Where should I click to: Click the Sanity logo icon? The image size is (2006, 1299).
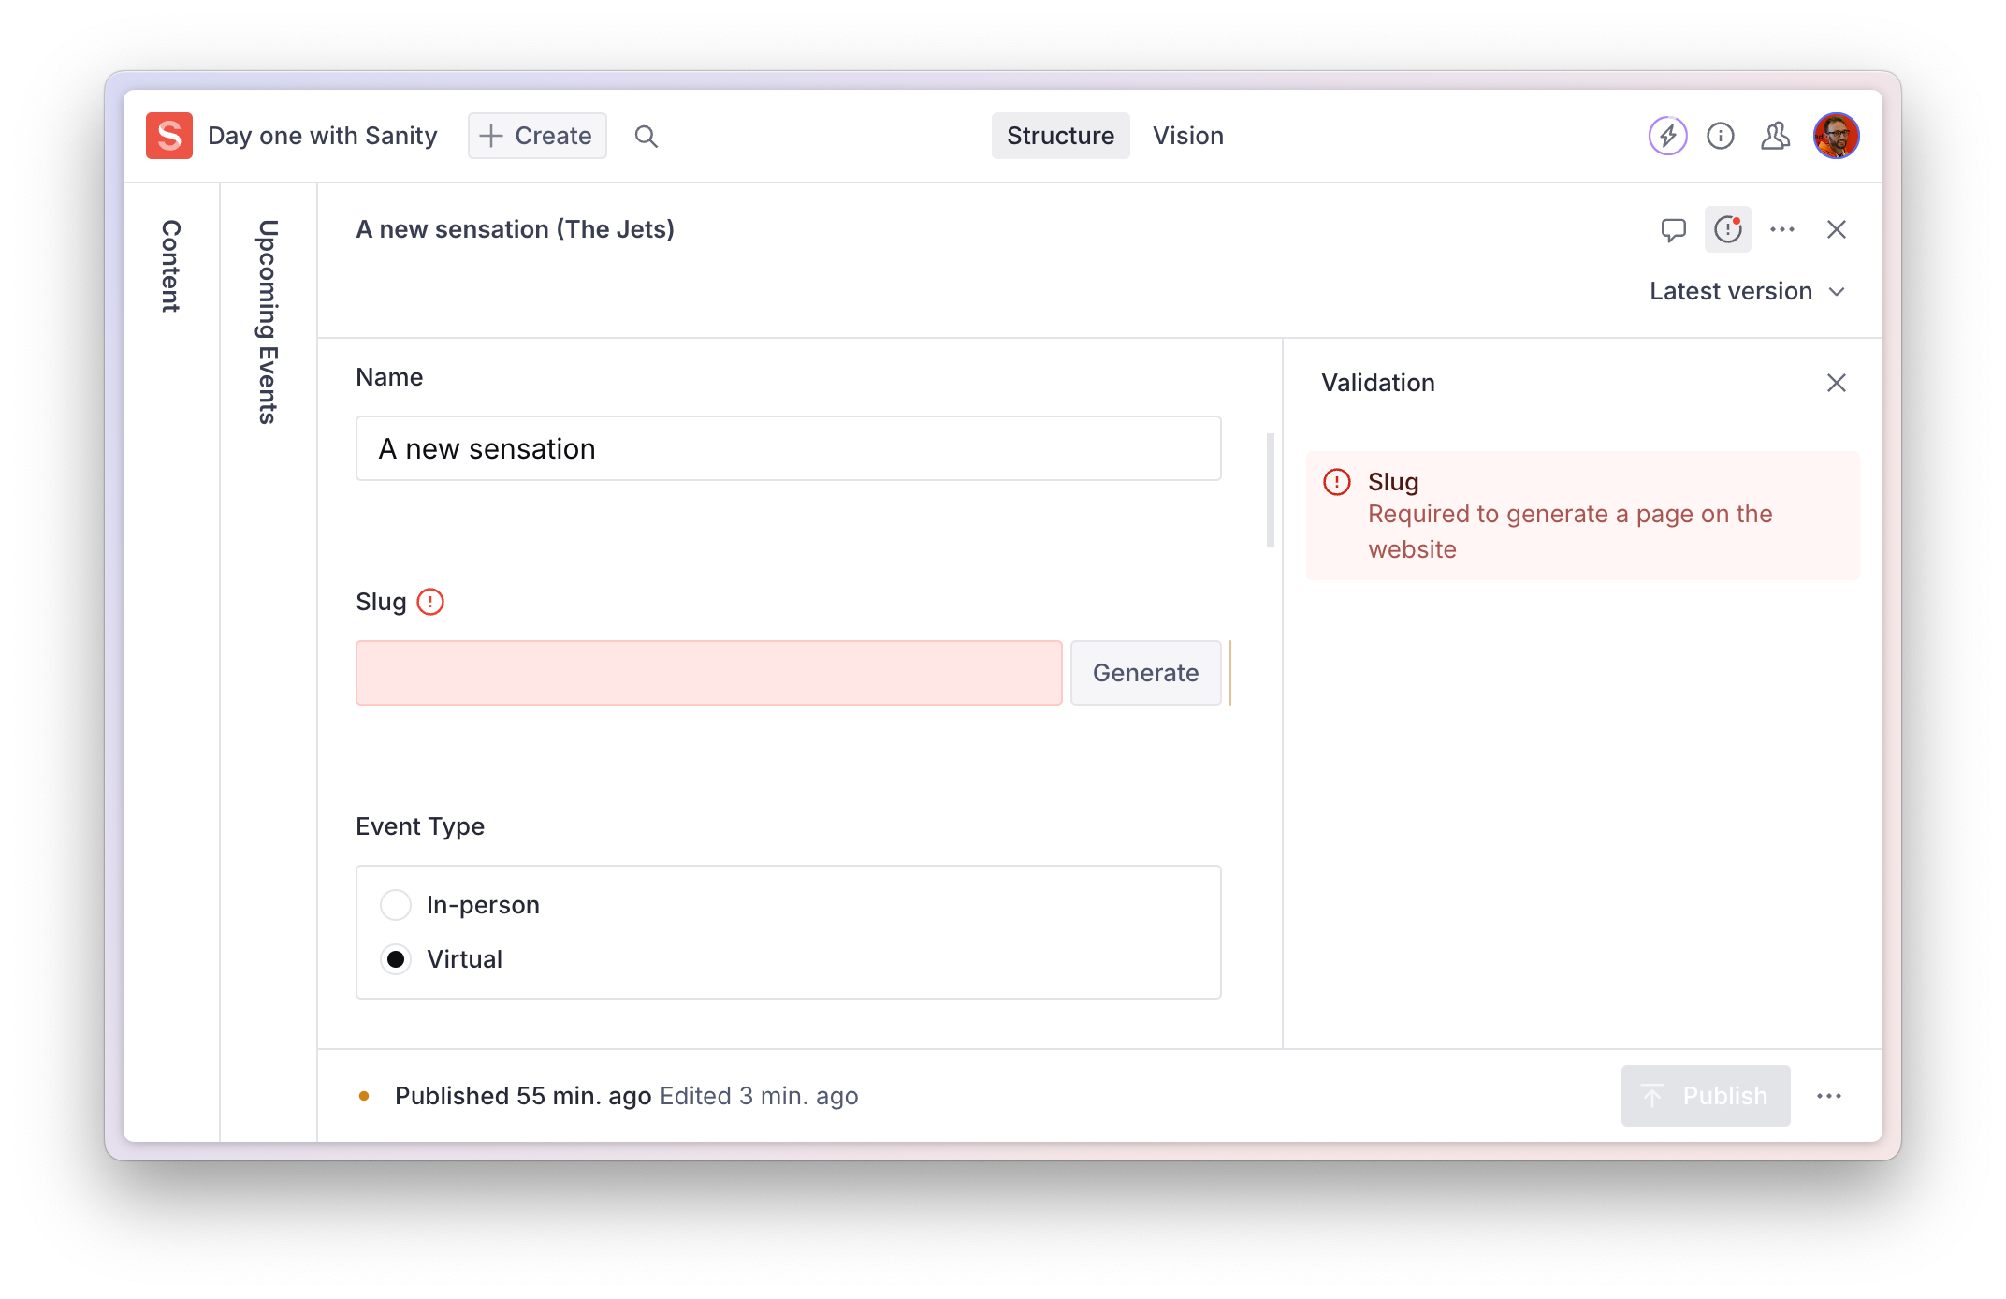tap(169, 136)
